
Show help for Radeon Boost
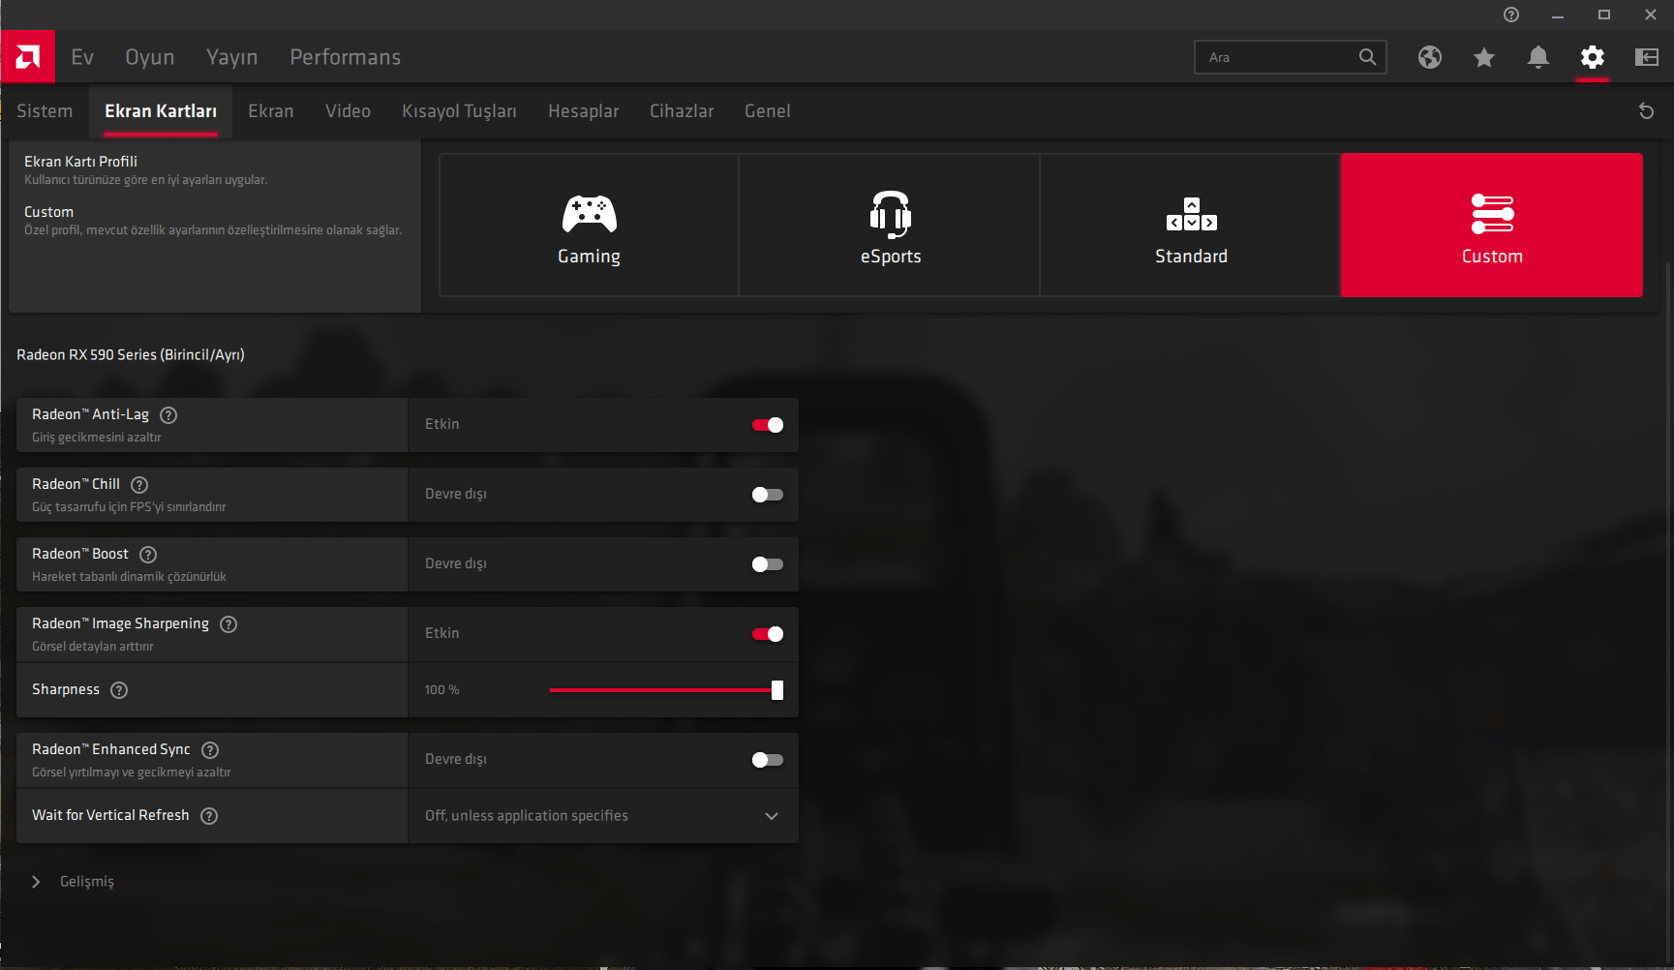[148, 555]
